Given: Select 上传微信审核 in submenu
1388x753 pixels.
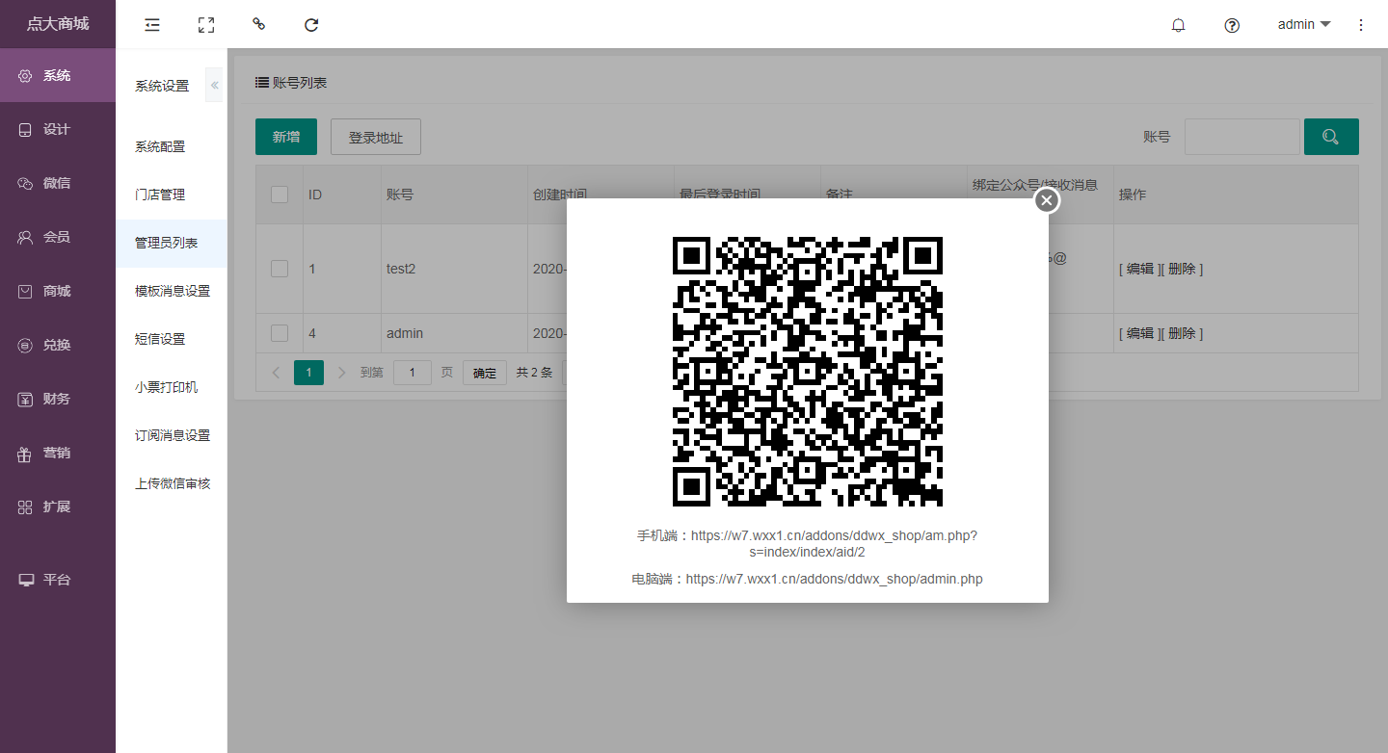Looking at the screenshot, I should (x=172, y=483).
